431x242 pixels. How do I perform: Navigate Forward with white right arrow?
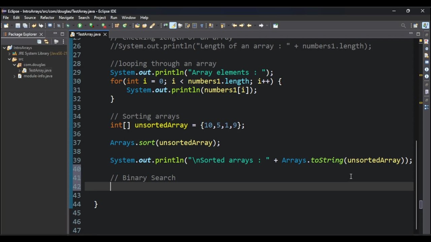pos(261,26)
